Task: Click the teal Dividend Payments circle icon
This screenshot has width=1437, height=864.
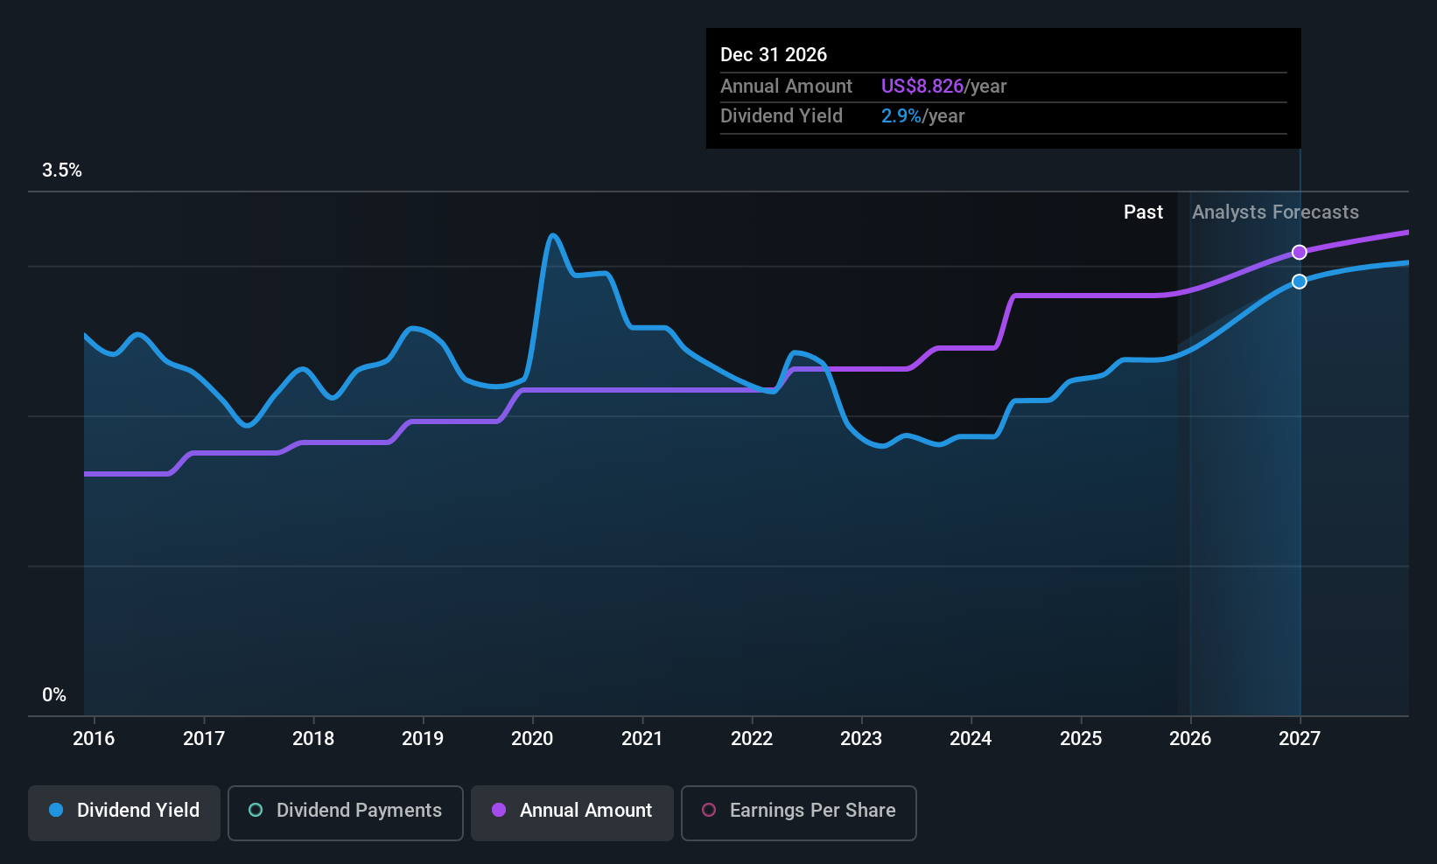Action: [x=255, y=811]
